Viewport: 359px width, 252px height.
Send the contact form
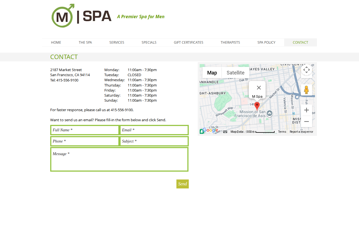tap(183, 184)
